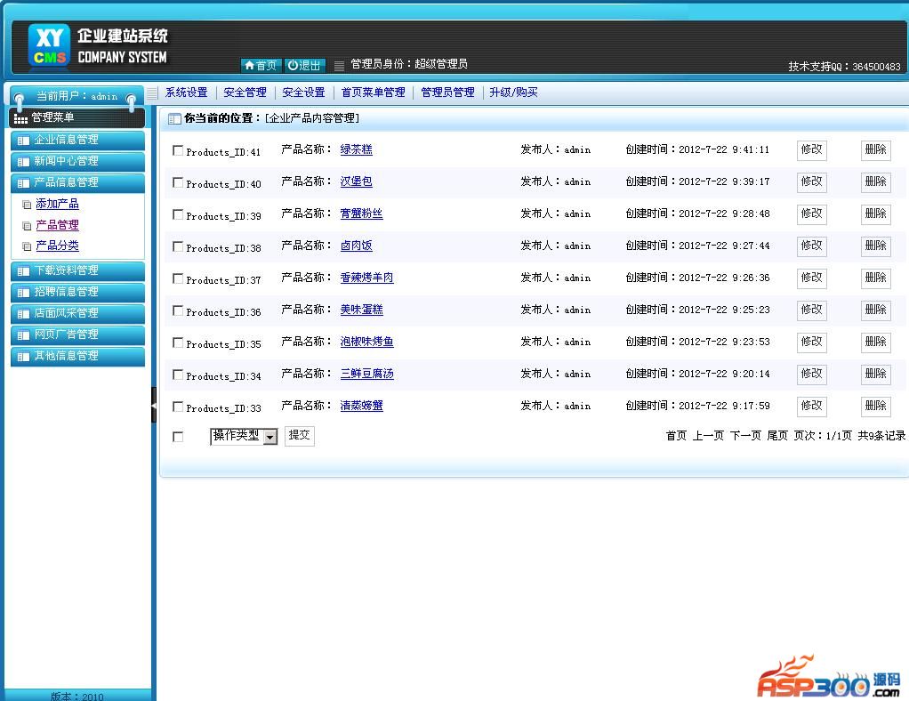Image resolution: width=909 pixels, height=701 pixels.
Task: Click icon beside 添加产品 in sidebar
Action: tap(27, 205)
